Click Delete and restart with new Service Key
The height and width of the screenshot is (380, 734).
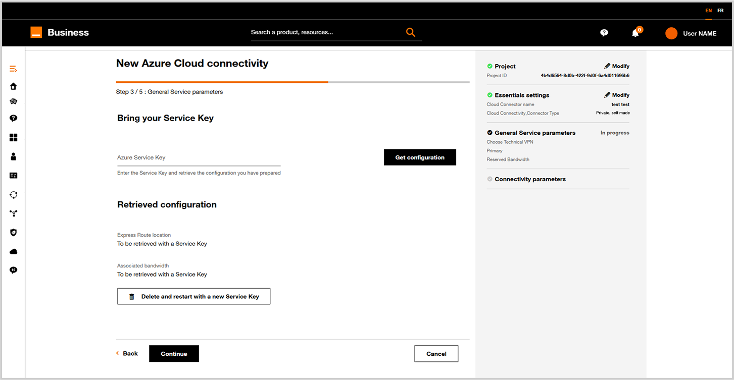coord(193,297)
